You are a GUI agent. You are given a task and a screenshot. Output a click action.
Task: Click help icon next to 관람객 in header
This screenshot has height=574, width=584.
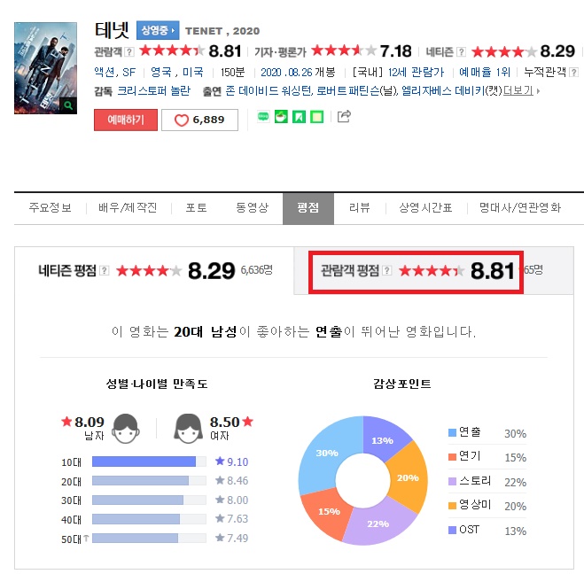pyautogui.click(x=128, y=51)
